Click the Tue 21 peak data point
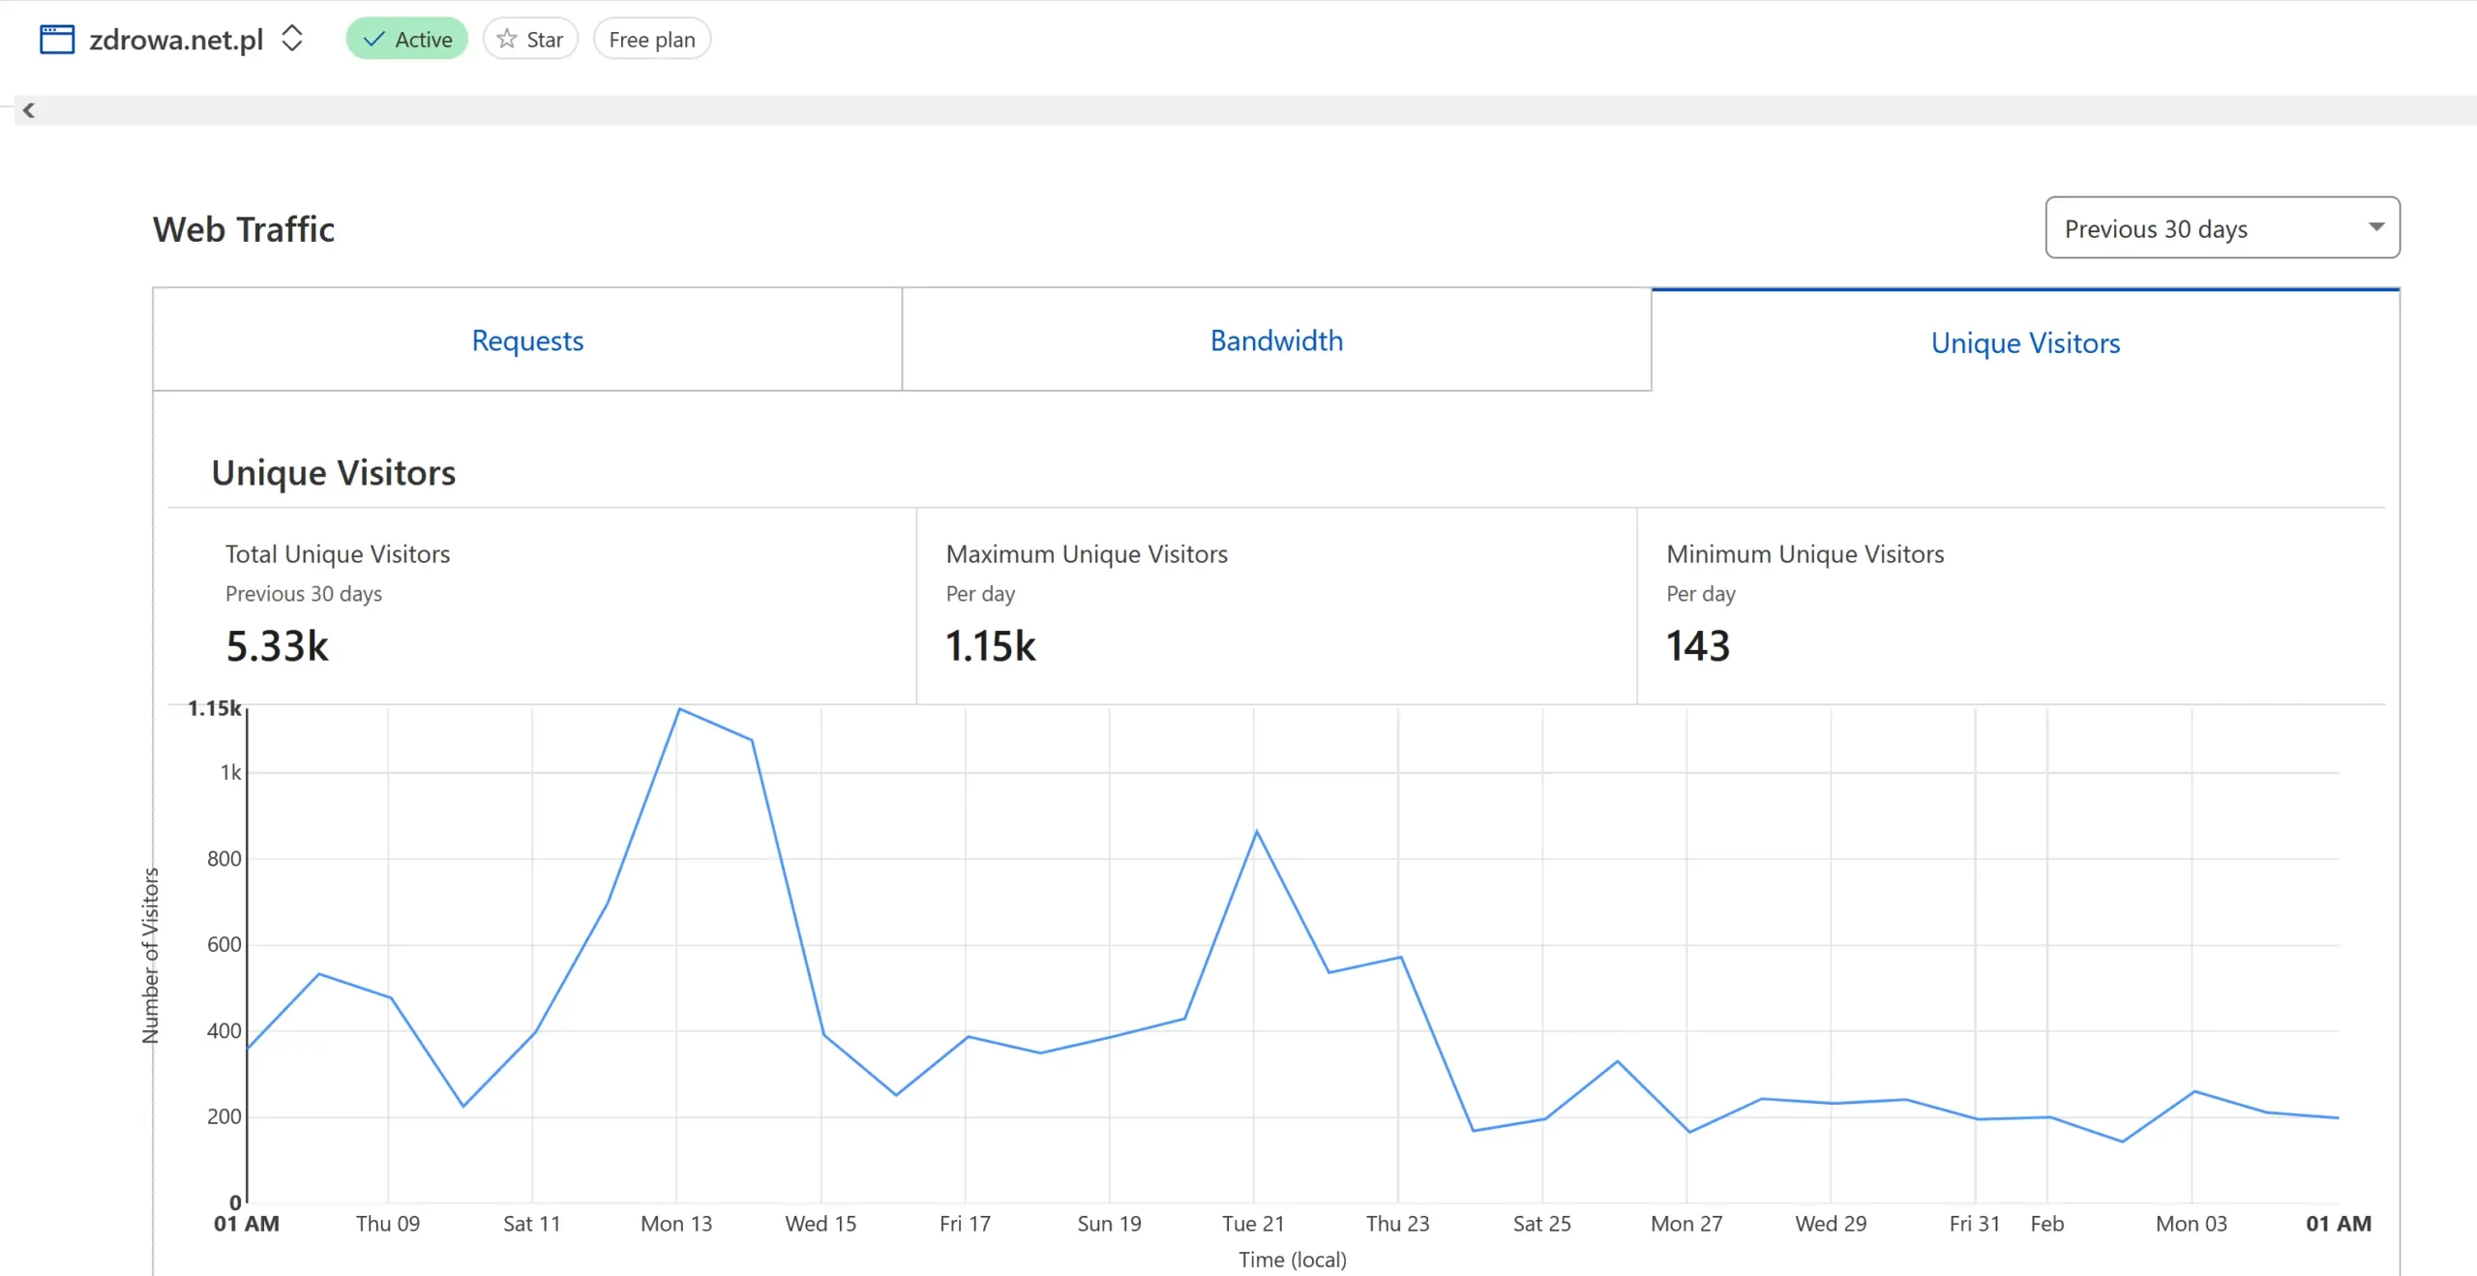This screenshot has width=2477, height=1276. 1256,831
